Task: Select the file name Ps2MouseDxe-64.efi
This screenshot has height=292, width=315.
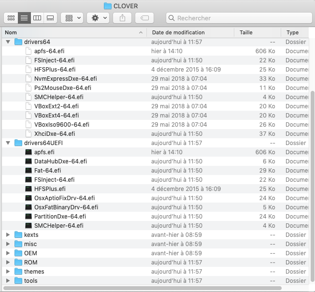Action: click(63, 88)
